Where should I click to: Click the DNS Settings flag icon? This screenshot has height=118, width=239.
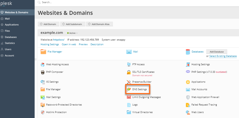(129, 89)
